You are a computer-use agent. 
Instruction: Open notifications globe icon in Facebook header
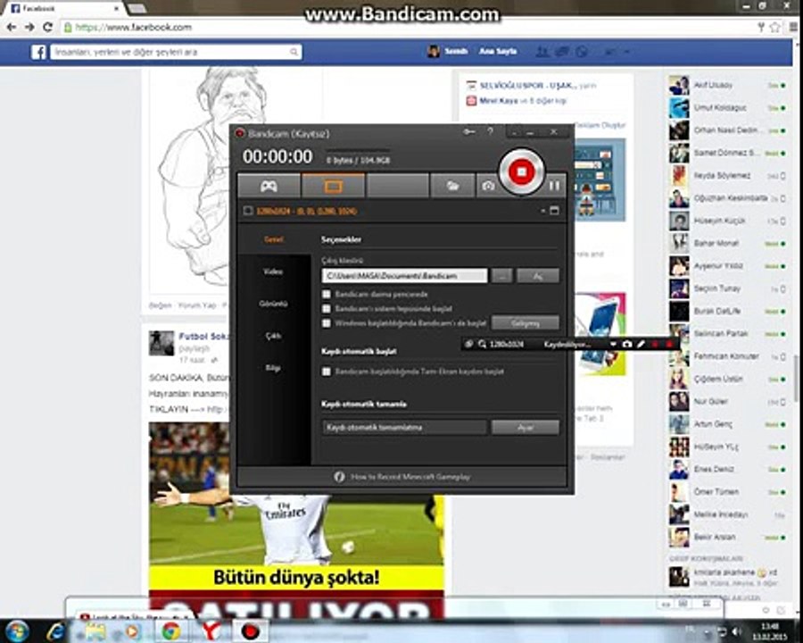point(582,51)
